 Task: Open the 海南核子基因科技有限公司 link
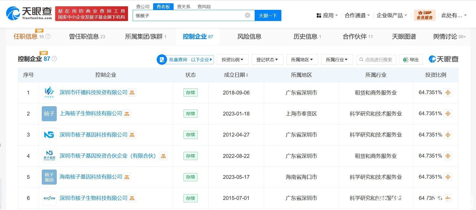click(91, 177)
